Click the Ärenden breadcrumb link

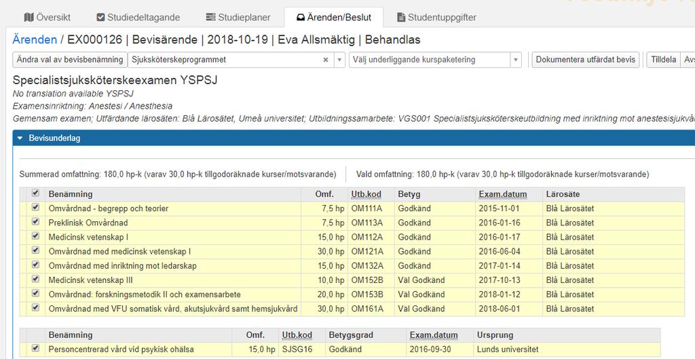[35, 39]
